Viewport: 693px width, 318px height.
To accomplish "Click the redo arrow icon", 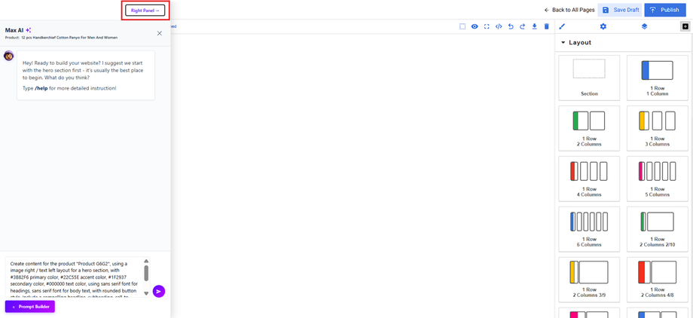I will [x=523, y=26].
